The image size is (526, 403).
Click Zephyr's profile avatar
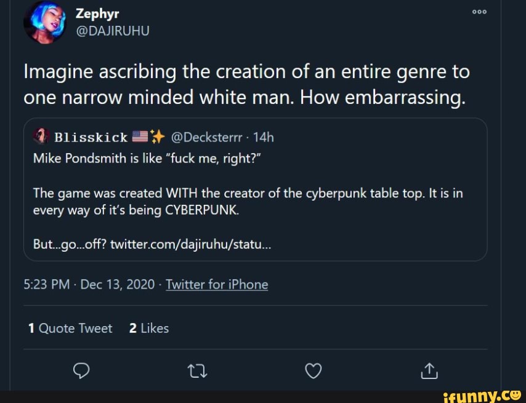coord(44,22)
